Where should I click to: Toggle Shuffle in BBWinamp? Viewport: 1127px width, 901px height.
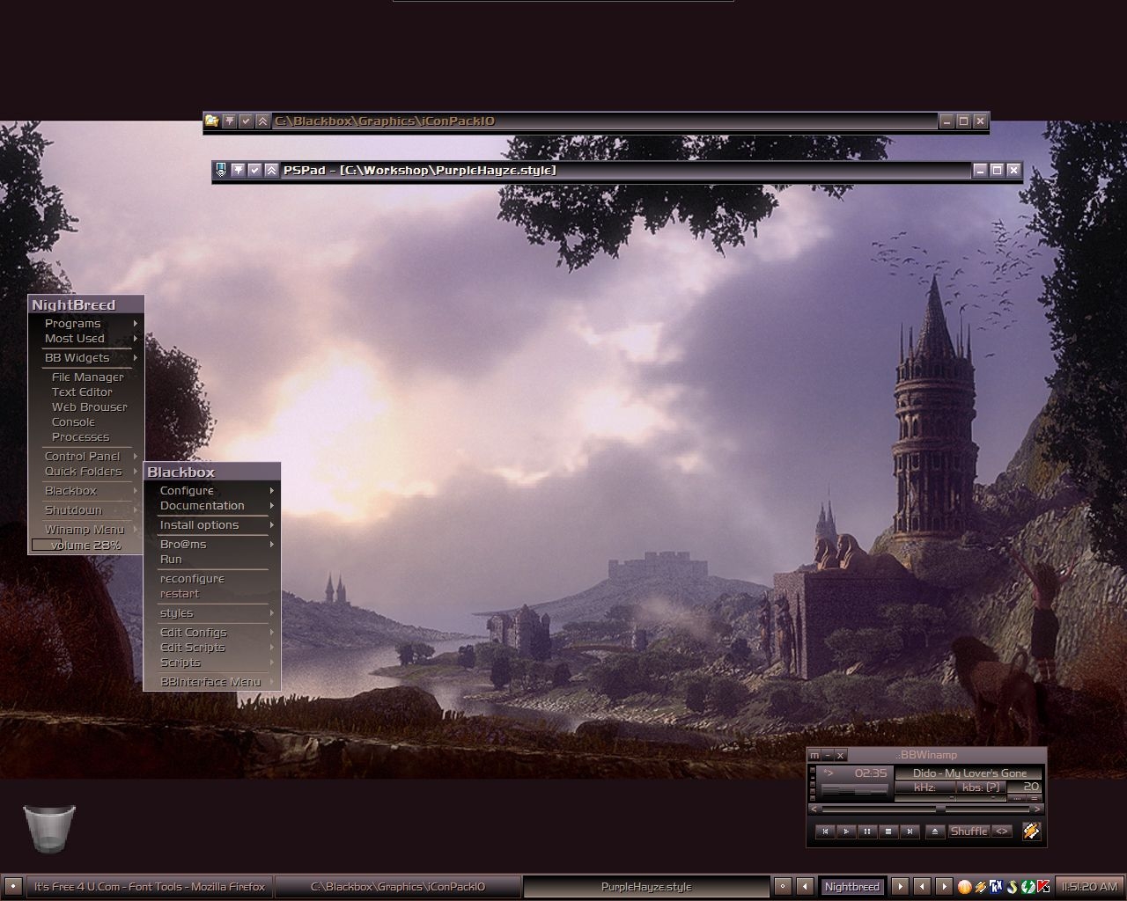(969, 831)
